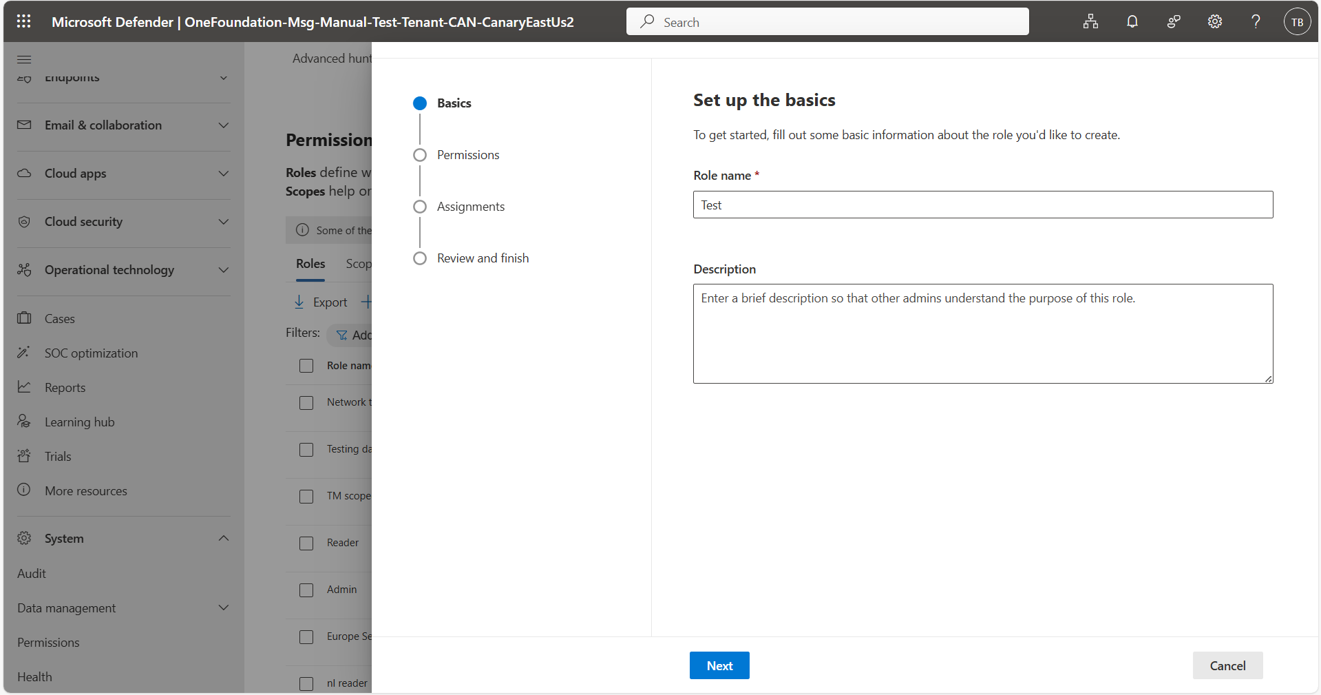Click the Learning hub icon
Viewport: 1321px width, 695px height.
(x=24, y=422)
